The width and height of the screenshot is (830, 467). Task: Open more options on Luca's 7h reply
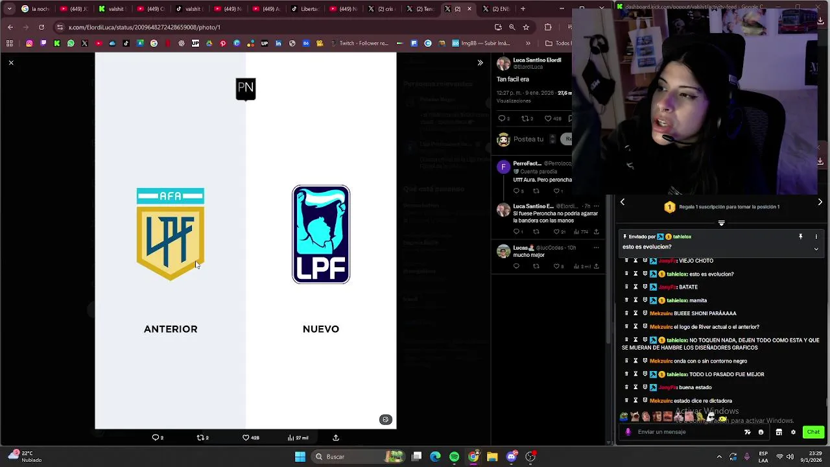pos(597,206)
